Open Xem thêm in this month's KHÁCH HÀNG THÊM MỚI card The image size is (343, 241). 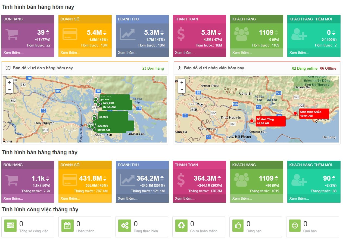(x=299, y=198)
